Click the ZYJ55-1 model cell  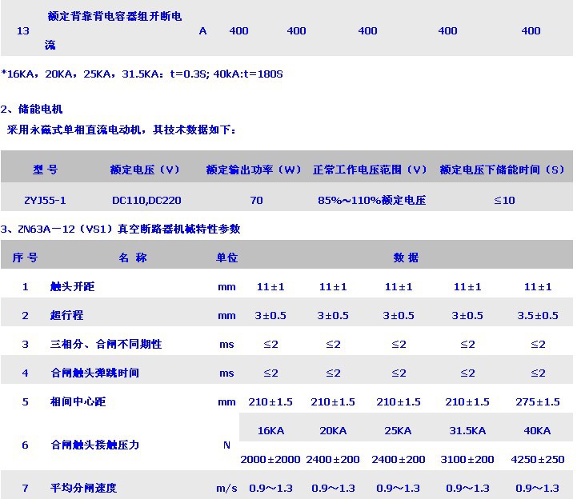46,200
